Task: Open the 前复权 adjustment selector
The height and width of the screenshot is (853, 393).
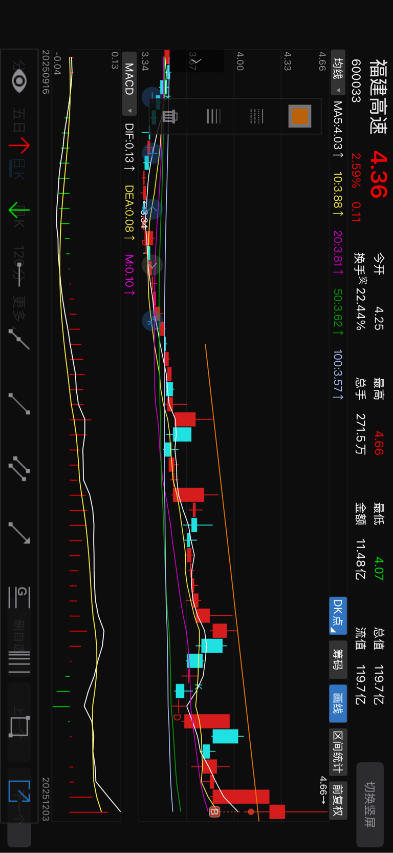Action: tap(338, 800)
